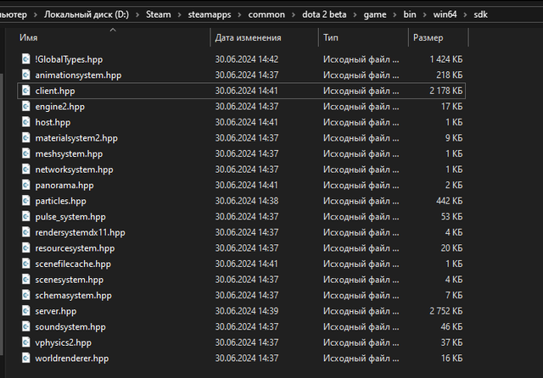543x378 pixels.
Task: Click the left pane vertical scrollbar
Action: point(2,214)
